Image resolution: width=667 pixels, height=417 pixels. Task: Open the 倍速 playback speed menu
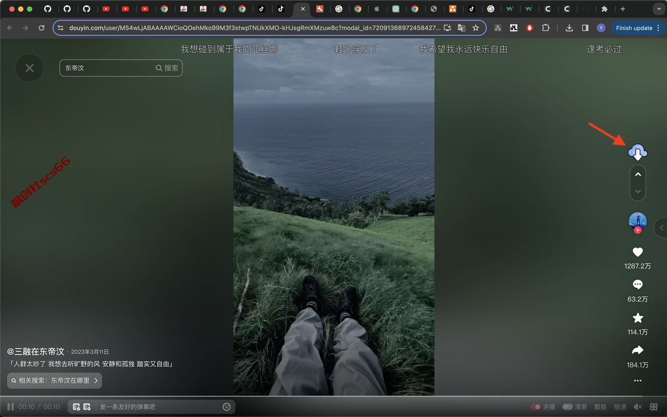(x=620, y=407)
